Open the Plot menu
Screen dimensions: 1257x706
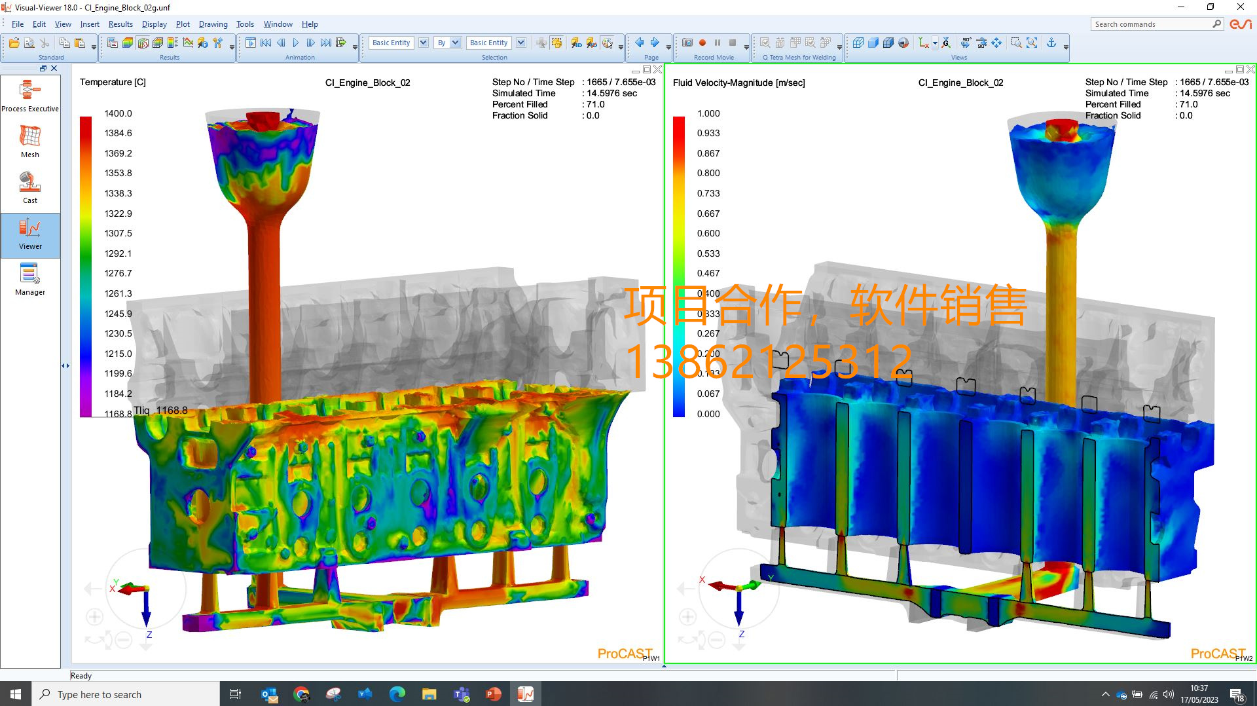(x=183, y=24)
